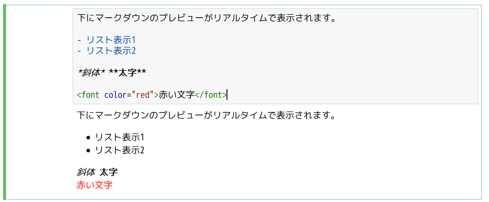Image resolution: width=489 pixels, height=202 pixels.
Task: Click the "**太字**" bold markdown source
Action: [x=128, y=72]
